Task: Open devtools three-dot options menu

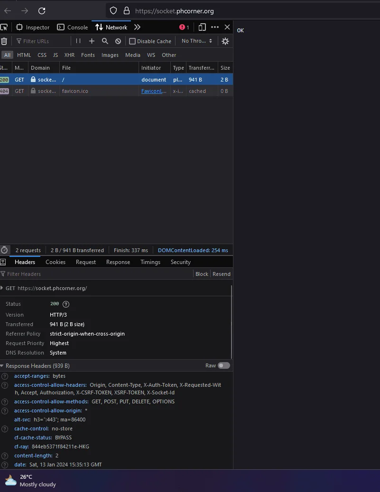Action: tap(215, 27)
